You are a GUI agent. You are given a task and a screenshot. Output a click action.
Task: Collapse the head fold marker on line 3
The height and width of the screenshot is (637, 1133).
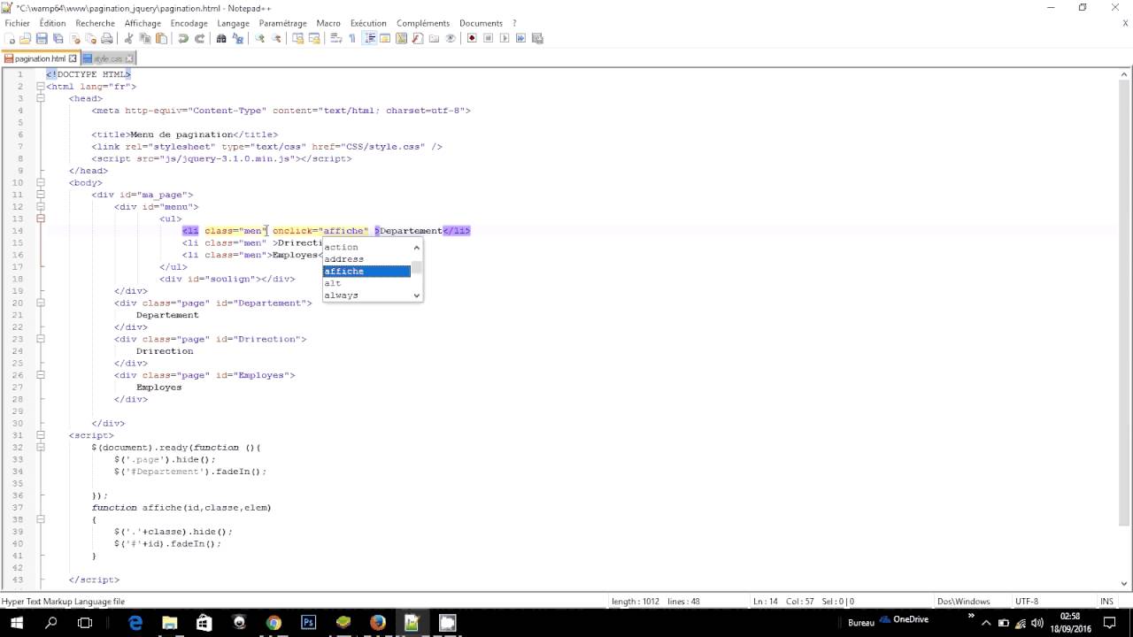40,98
